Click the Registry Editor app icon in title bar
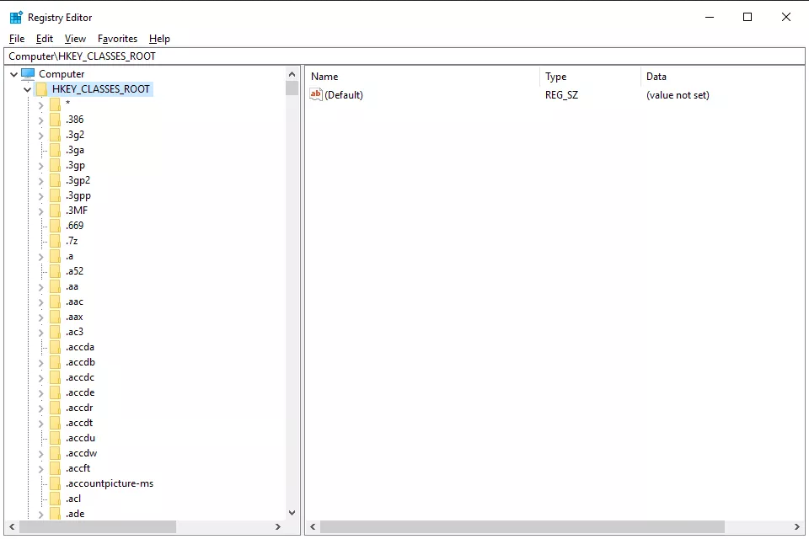 click(16, 17)
